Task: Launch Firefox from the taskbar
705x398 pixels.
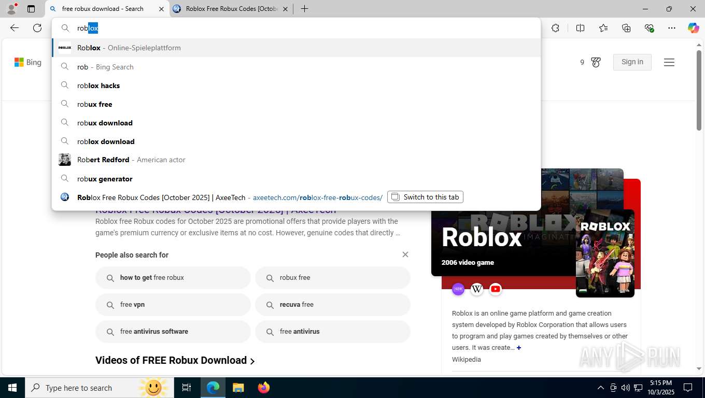Action: pyautogui.click(x=264, y=388)
